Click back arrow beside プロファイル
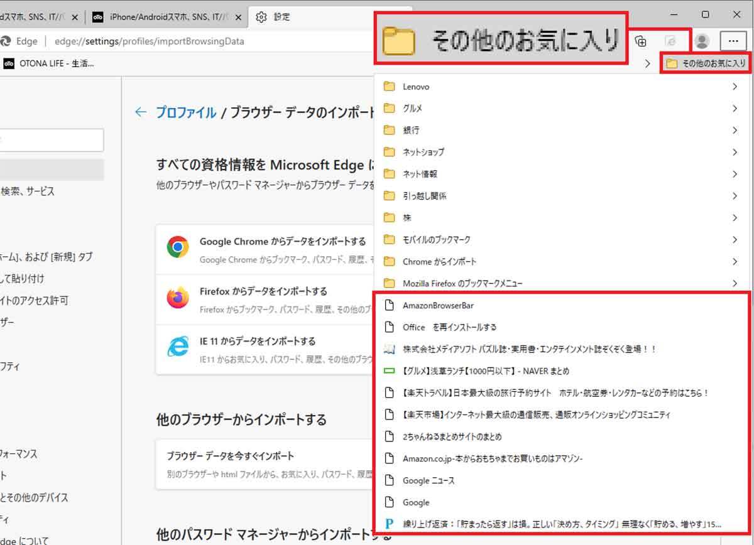Image resolution: width=754 pixels, height=545 pixels. (141, 112)
